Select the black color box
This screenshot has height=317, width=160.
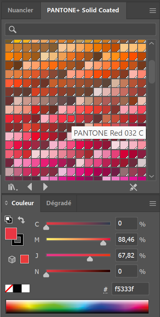click(x=17, y=288)
